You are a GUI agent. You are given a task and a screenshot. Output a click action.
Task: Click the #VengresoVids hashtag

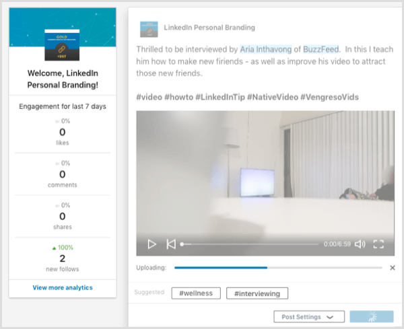click(329, 97)
